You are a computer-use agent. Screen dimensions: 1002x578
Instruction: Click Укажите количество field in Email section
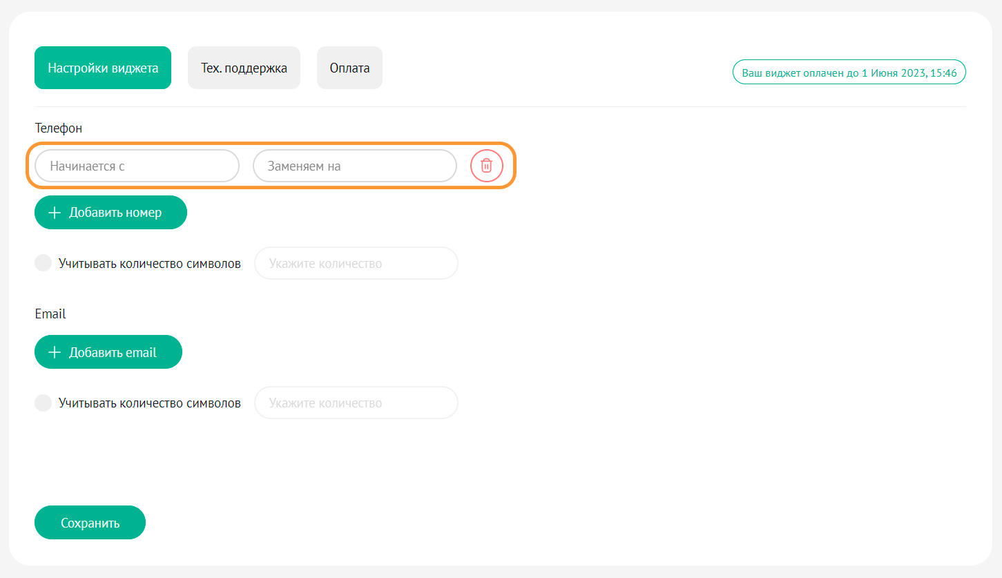356,403
